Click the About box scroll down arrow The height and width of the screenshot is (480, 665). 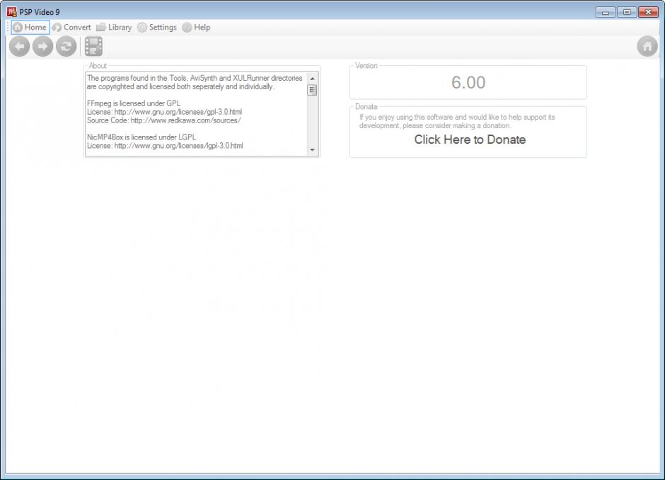click(313, 150)
